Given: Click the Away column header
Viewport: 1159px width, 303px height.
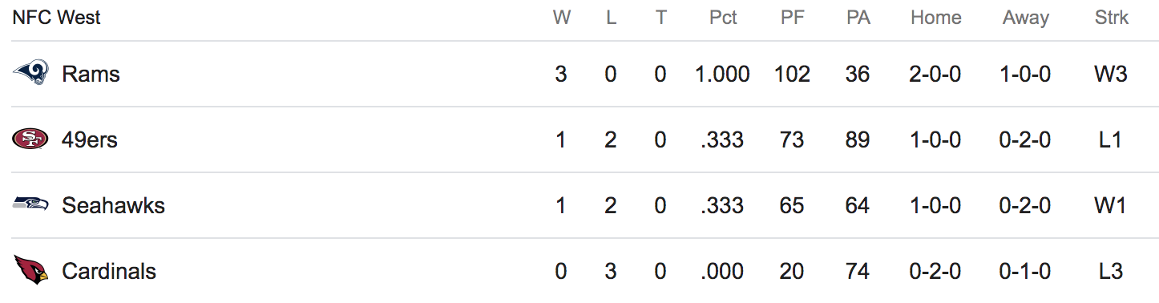Looking at the screenshot, I should coord(1025,18).
